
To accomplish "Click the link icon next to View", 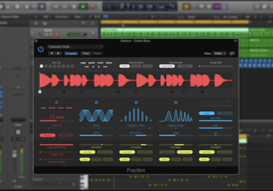I will tap(232, 54).
